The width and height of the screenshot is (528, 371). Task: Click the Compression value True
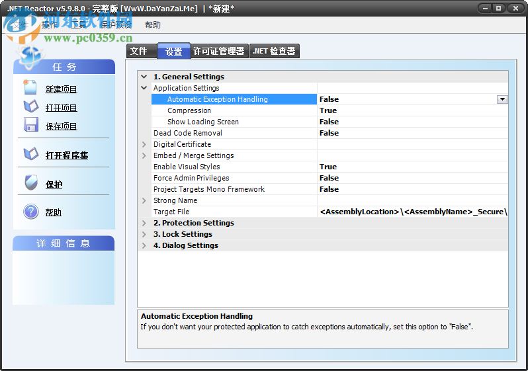tap(328, 110)
